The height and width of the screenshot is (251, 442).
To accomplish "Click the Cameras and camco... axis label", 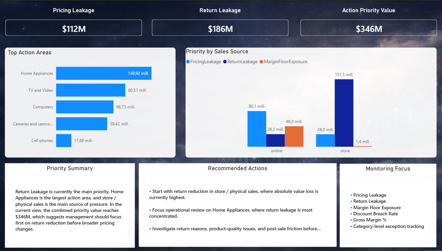I will [33, 124].
